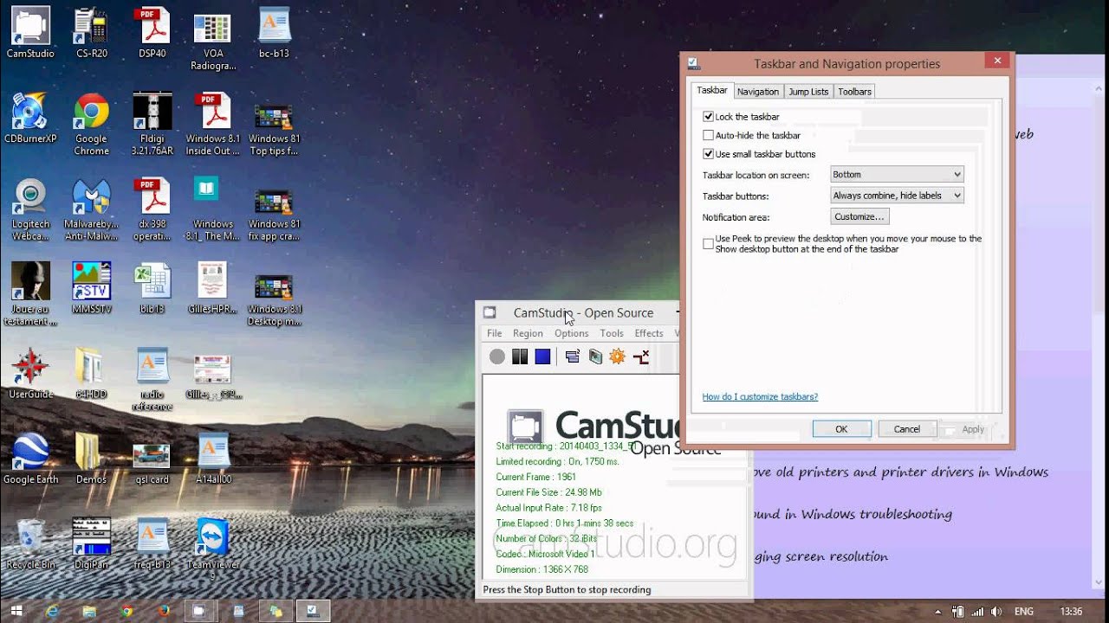This screenshot has height=623, width=1109.
Task: Open the Demos folder on the desktop
Action: (91, 459)
